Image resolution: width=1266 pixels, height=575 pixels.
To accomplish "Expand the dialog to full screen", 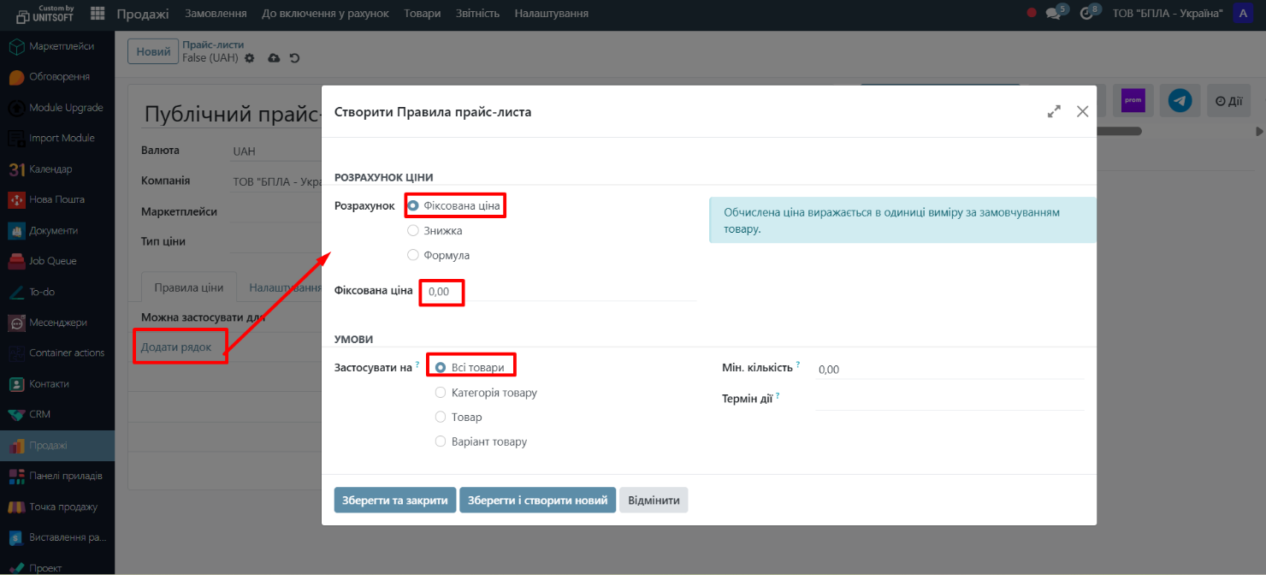I will point(1054,111).
